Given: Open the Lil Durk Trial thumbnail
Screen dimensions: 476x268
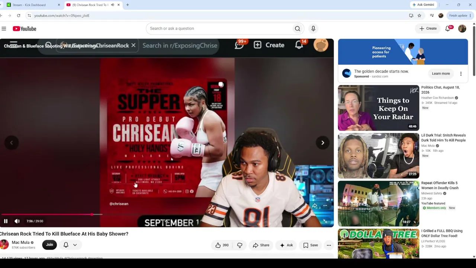Looking at the screenshot, I should click(378, 156).
